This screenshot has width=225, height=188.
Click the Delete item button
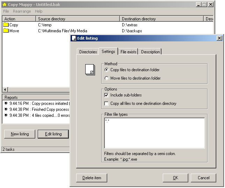[x=92, y=178]
